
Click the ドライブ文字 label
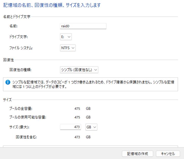coord(19,37)
